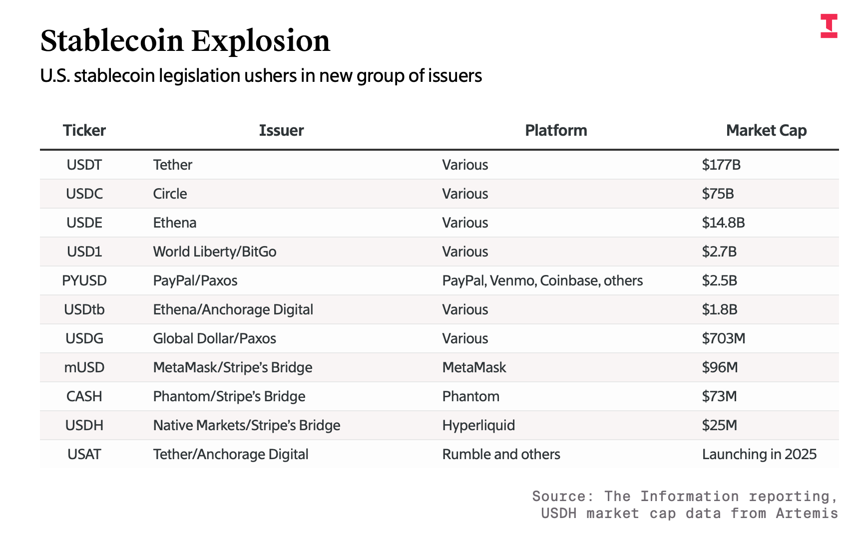
Task: Click the Market Cap column header
Action: [x=766, y=130]
